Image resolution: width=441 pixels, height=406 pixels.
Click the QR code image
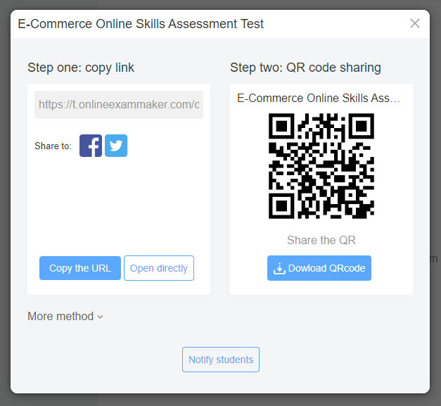coord(321,166)
